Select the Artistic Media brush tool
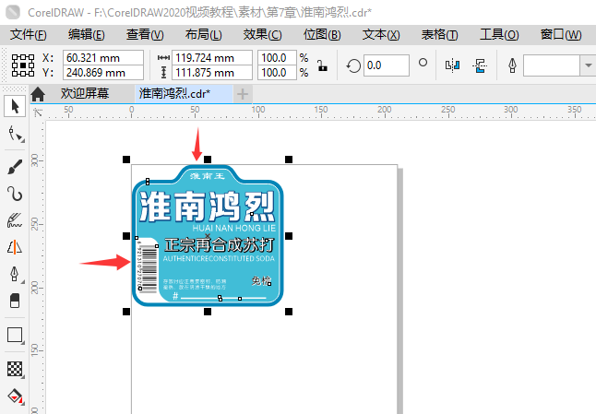596x414 pixels. click(x=15, y=167)
